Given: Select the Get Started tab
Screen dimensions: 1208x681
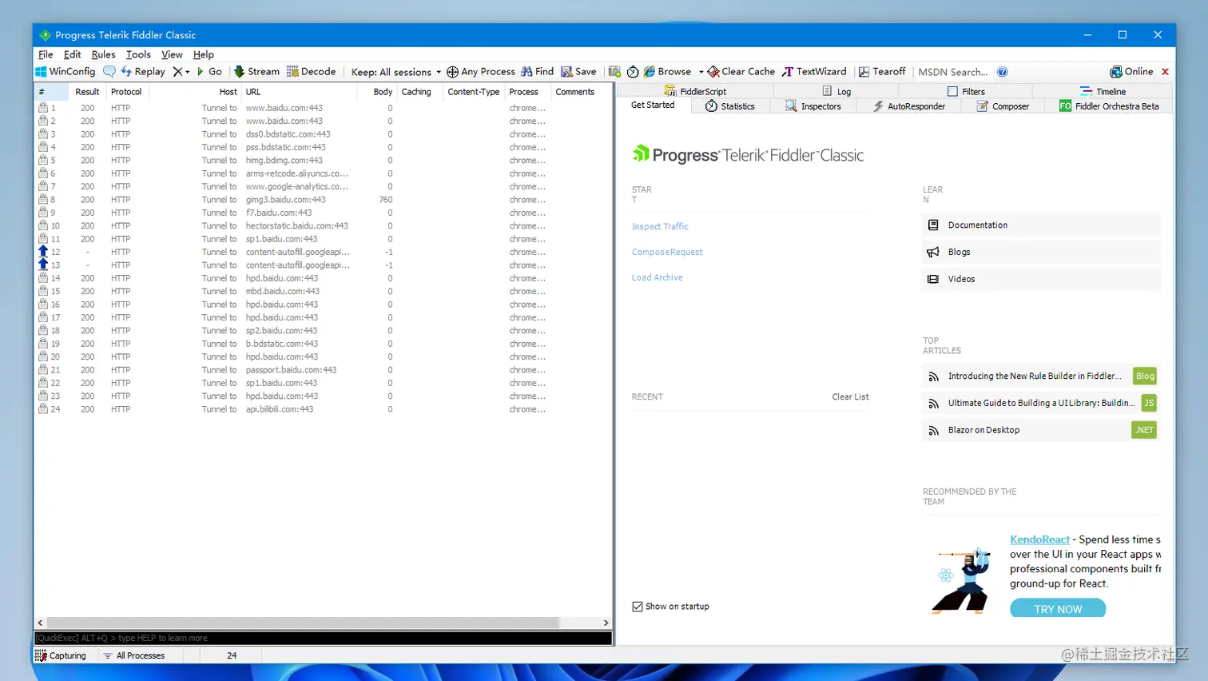Looking at the screenshot, I should pos(653,105).
